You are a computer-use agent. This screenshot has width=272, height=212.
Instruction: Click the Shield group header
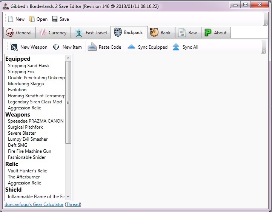[x=13, y=190]
